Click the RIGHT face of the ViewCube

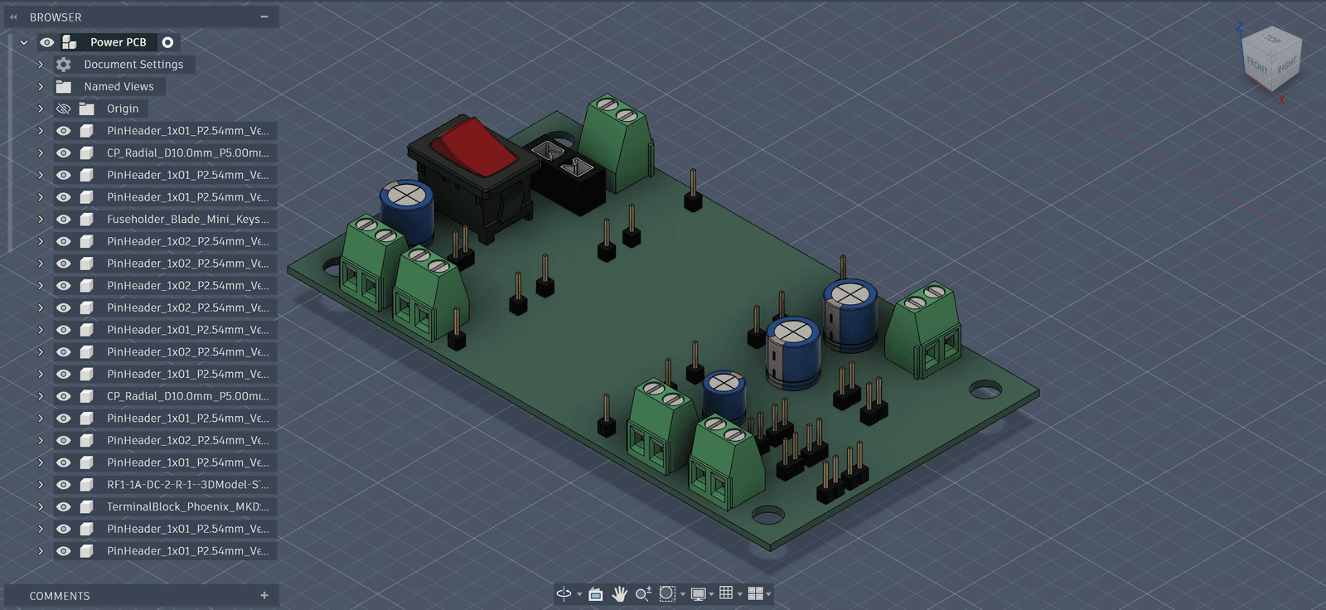pyautogui.click(x=1287, y=66)
